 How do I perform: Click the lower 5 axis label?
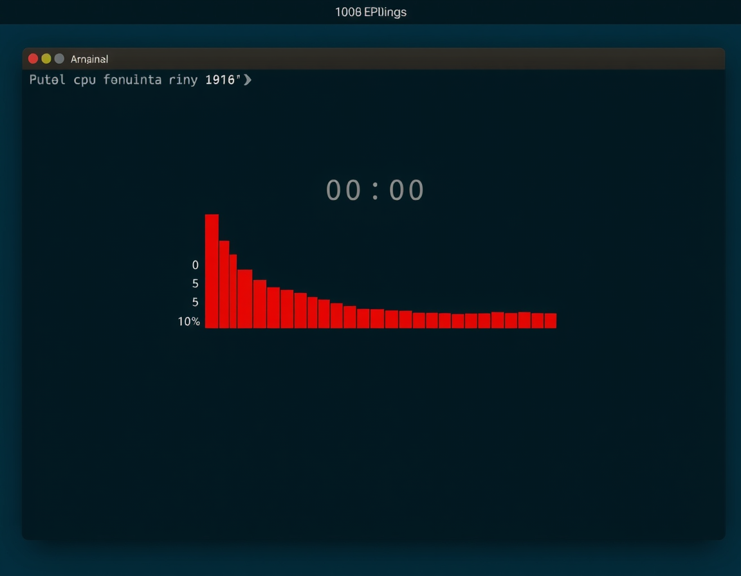pyautogui.click(x=195, y=302)
